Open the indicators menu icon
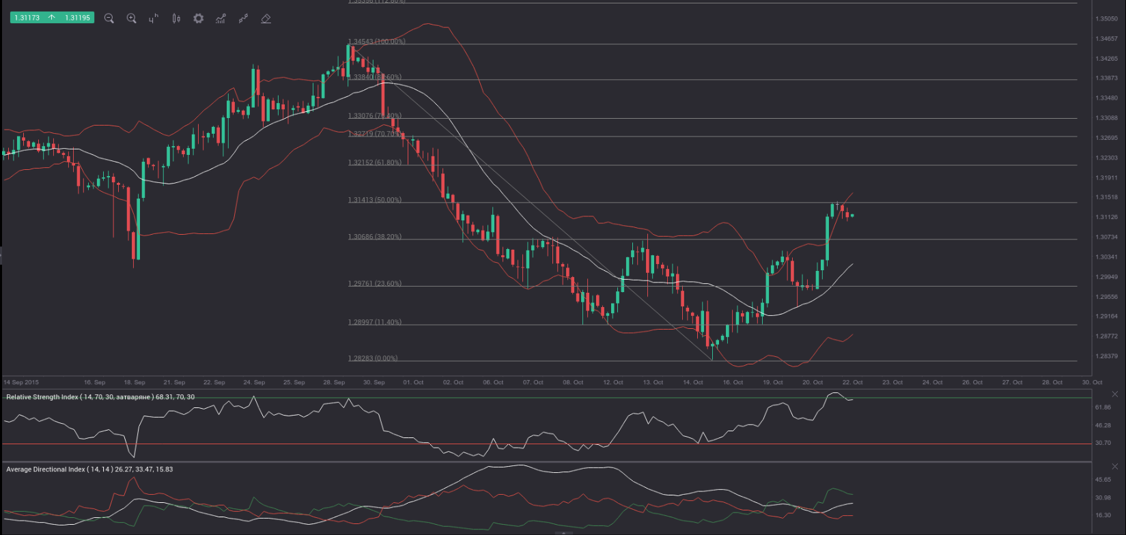1126x535 pixels. 221,18
